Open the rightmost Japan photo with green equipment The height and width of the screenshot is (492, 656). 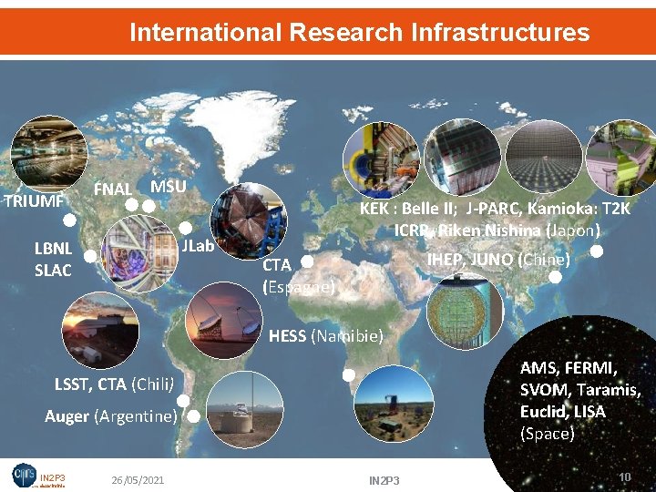622,158
